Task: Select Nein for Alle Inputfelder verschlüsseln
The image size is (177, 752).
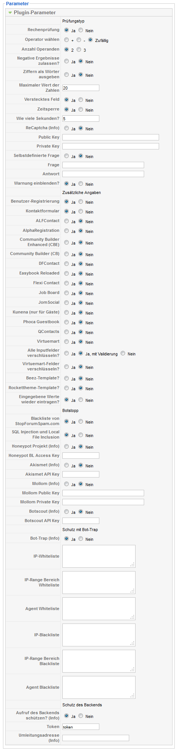Action: [x=123, y=354]
